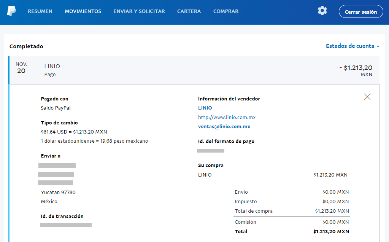The height and width of the screenshot is (242, 389).
Task: Click the Id. del formato de pago label
Action: (x=226, y=141)
